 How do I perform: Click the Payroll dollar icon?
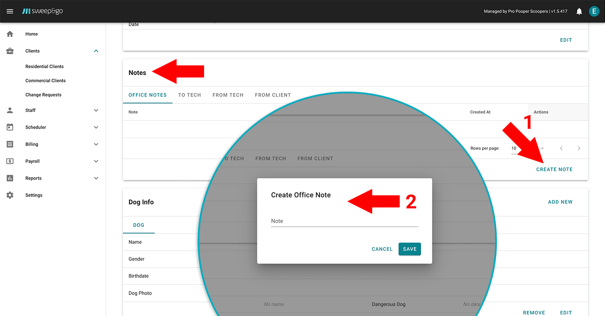(10, 161)
